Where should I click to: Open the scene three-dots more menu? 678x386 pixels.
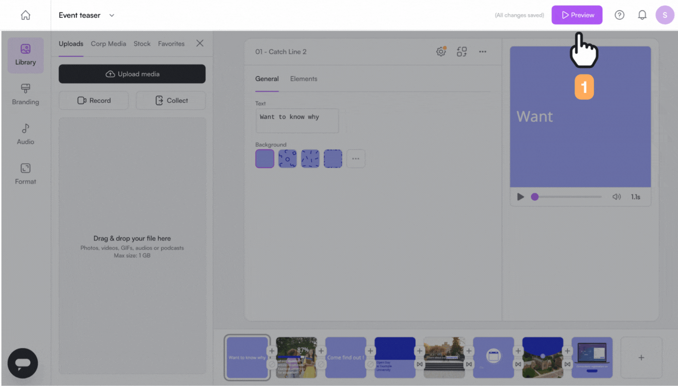point(483,52)
